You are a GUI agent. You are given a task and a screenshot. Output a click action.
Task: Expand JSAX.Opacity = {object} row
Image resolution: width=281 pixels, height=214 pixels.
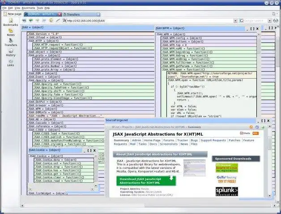[91, 80]
